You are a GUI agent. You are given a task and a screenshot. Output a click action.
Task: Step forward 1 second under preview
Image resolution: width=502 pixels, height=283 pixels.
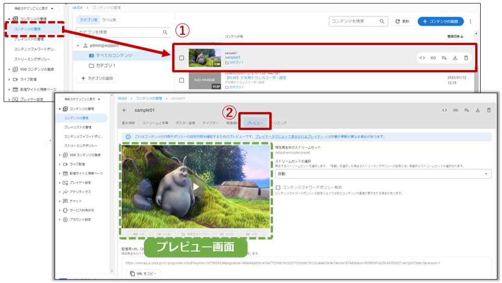click(252, 234)
